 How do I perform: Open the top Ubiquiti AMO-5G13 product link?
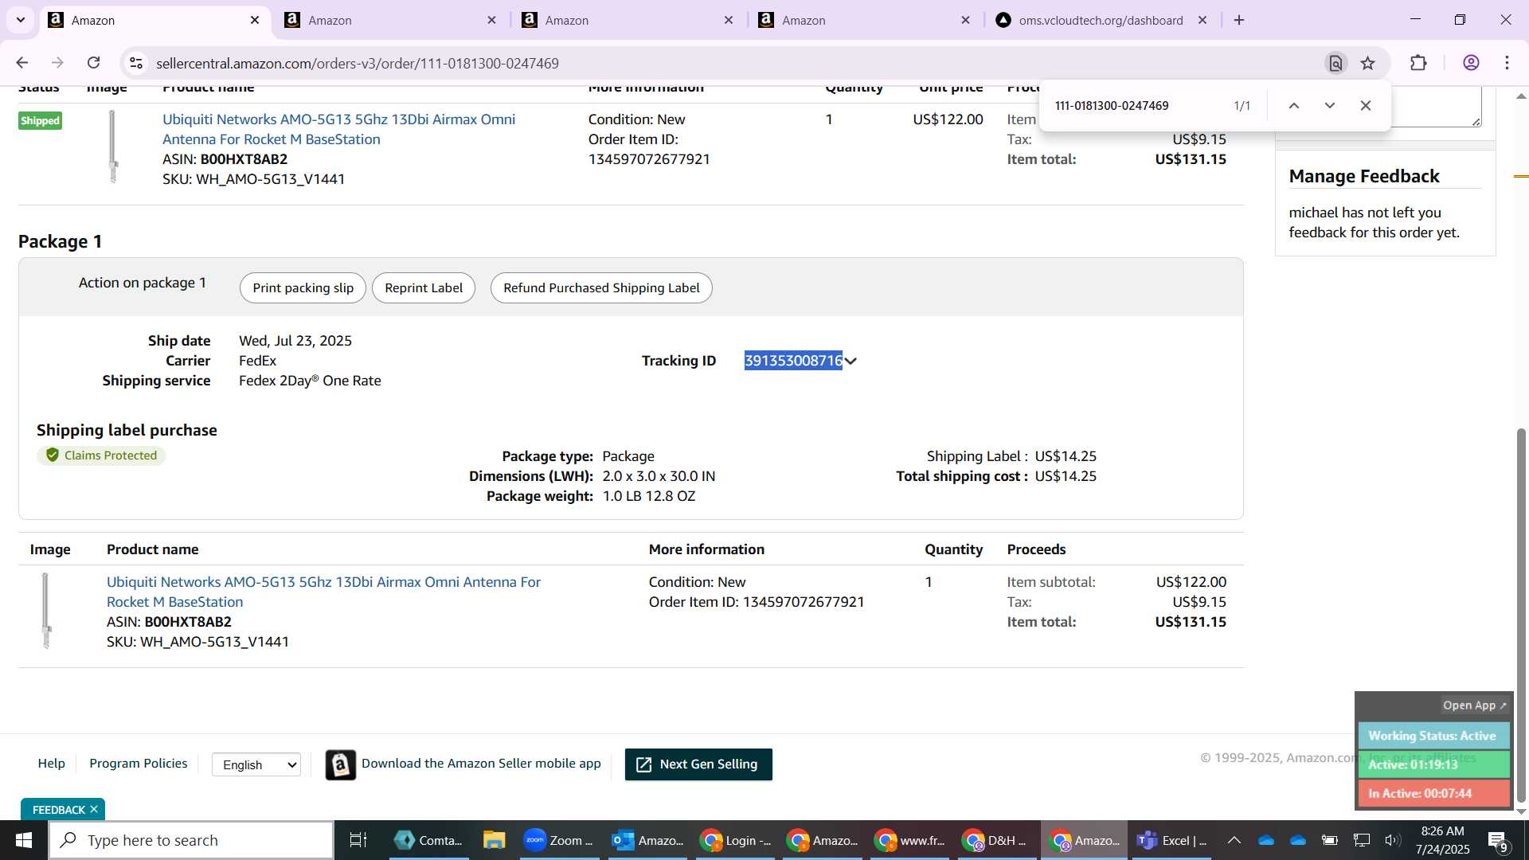[x=338, y=129]
